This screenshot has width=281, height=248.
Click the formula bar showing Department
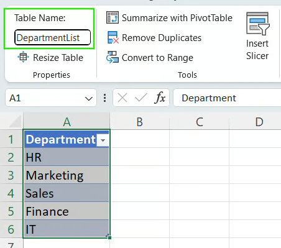pyautogui.click(x=227, y=98)
